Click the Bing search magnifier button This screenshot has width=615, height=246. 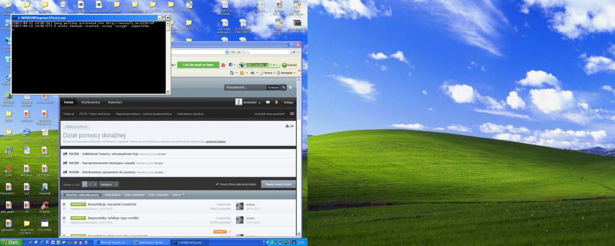pos(294,52)
